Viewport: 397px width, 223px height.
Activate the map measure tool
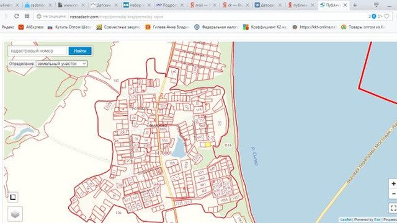[13, 197]
